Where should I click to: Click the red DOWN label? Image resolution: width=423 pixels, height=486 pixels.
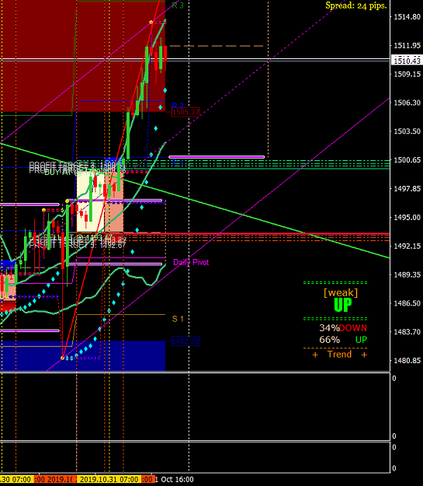point(352,328)
